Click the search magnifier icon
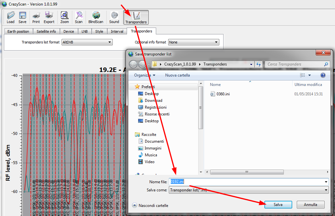Viewport: 335px width, 216px height. tap(326, 64)
